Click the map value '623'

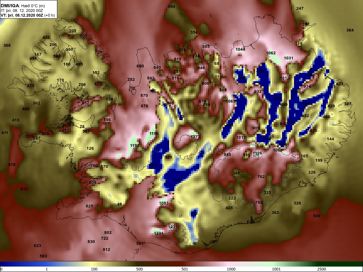pos(37,246)
